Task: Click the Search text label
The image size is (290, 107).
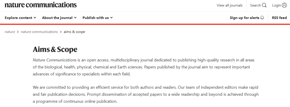Action: pos(255,5)
